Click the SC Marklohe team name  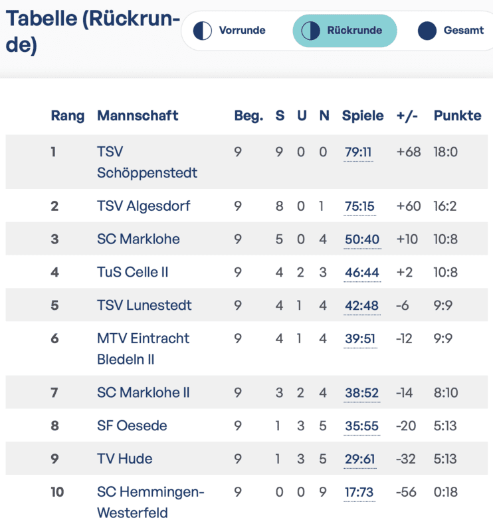tap(138, 239)
